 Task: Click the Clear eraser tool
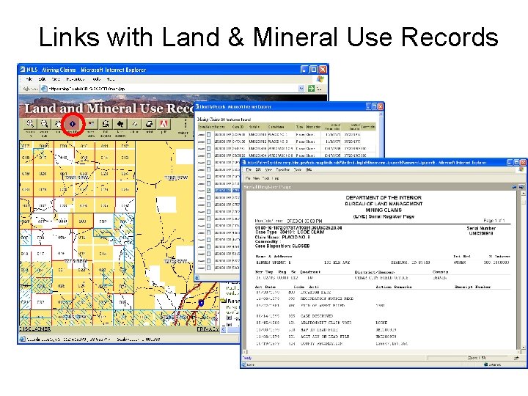[x=134, y=124]
